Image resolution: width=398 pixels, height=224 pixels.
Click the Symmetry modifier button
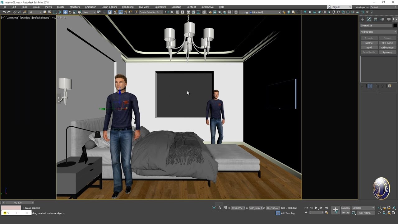pyautogui.click(x=387, y=52)
